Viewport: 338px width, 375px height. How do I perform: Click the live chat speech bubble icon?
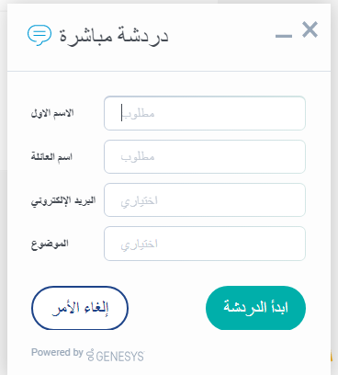[39, 35]
